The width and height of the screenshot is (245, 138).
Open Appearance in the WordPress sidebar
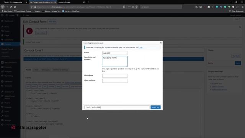tap(9, 92)
